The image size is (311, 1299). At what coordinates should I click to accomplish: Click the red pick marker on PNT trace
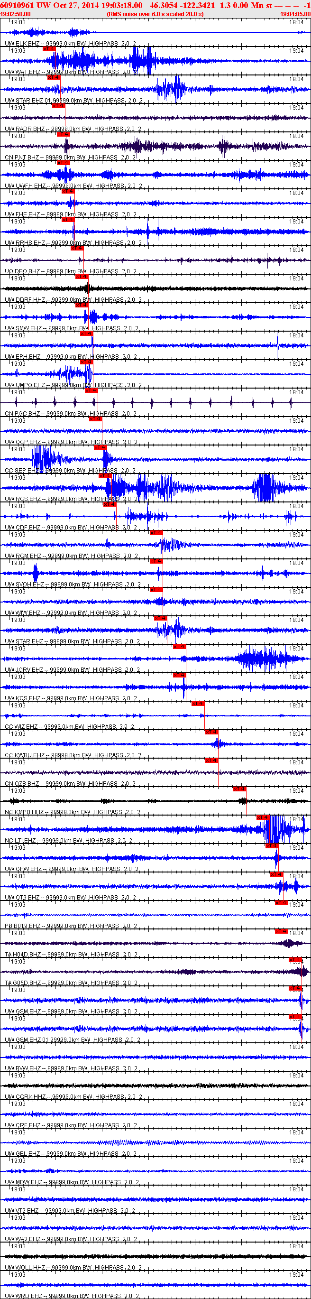pos(63,135)
